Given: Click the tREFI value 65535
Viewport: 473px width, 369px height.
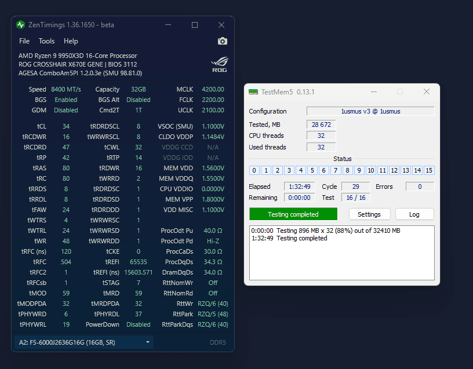Looking at the screenshot, I should 139,262.
